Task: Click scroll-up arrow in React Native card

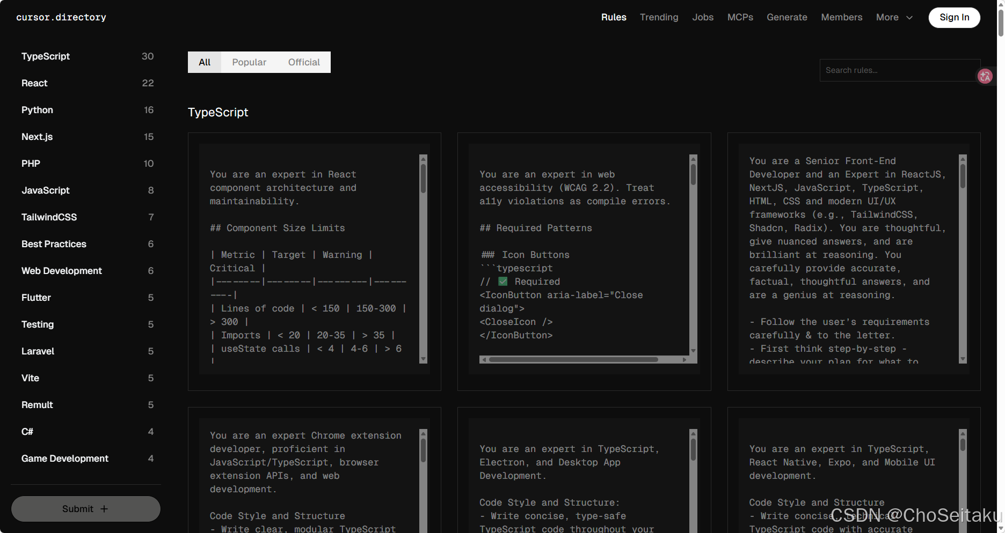Action: coord(963,433)
